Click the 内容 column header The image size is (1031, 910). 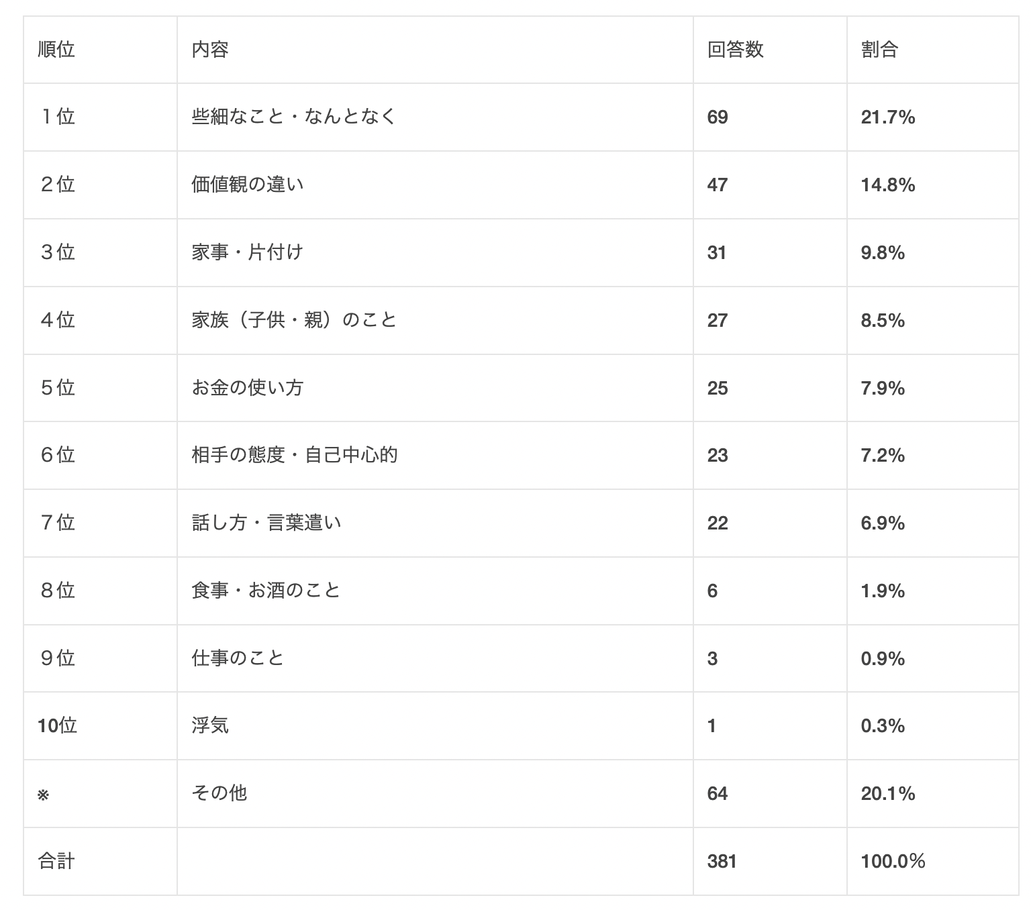210,50
